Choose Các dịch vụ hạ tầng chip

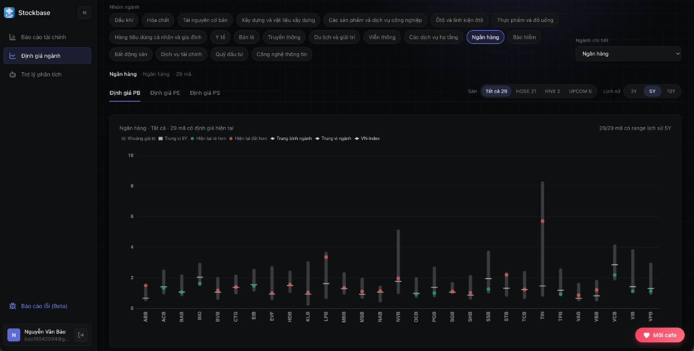coord(434,37)
